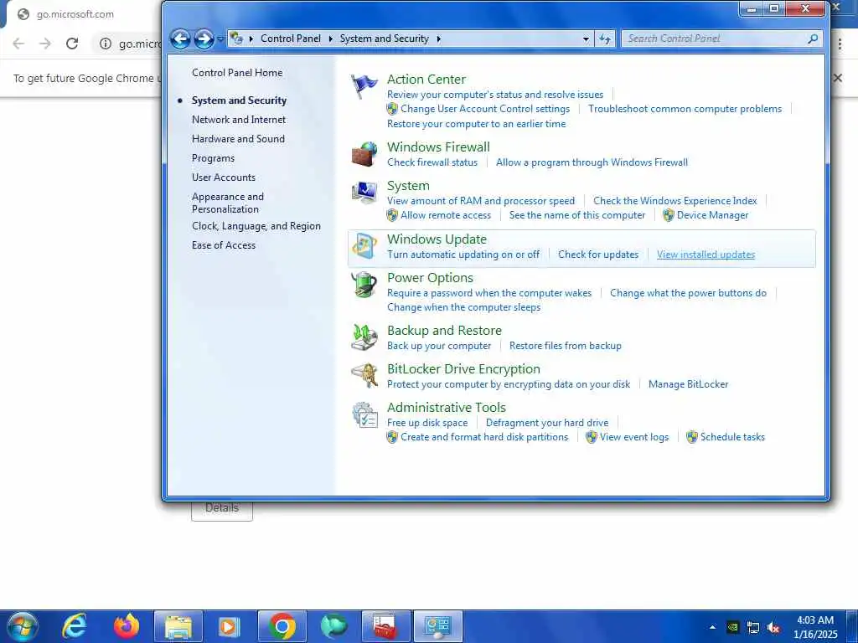
Task: Open the Windows Update icon
Action: (364, 246)
